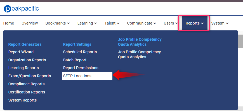Image resolution: width=243 pixels, height=111 pixels.
Task: Open Learning Reports
Action: coord(23,68)
